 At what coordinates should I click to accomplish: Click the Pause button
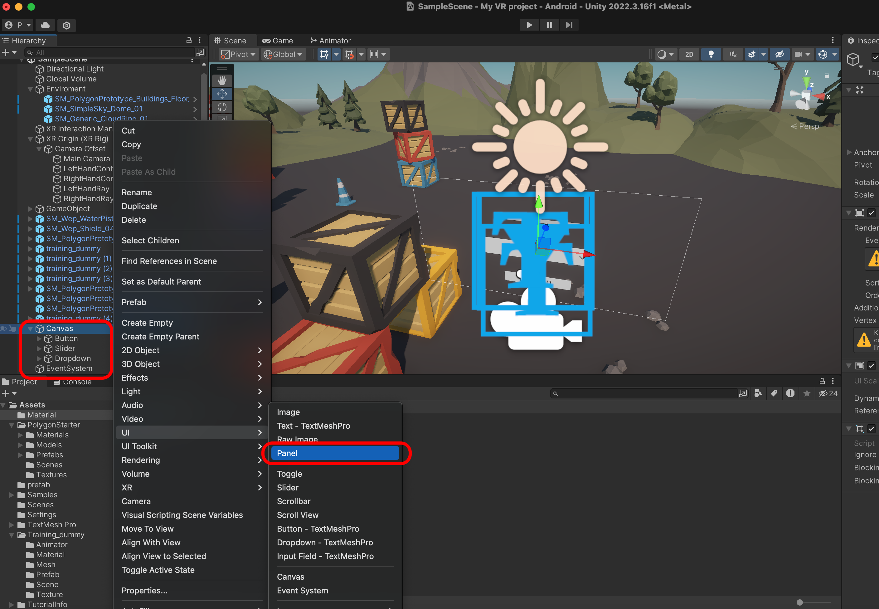[x=549, y=25]
